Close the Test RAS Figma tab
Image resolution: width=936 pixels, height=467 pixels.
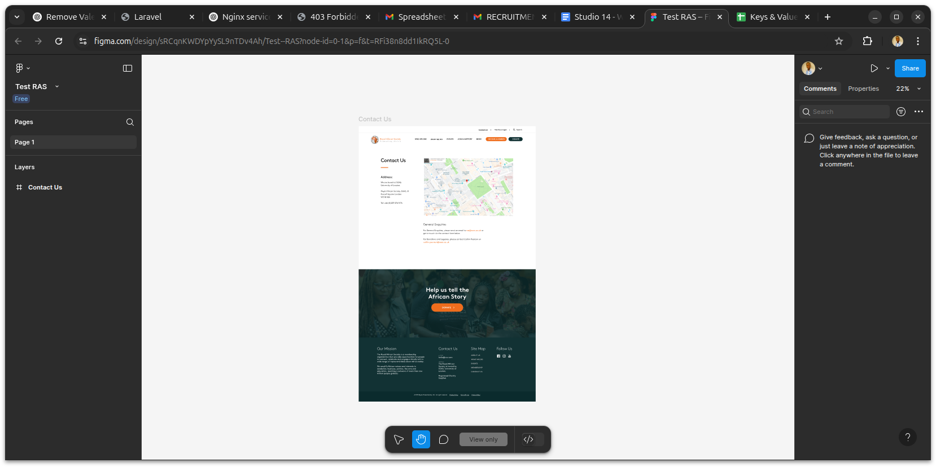720,17
